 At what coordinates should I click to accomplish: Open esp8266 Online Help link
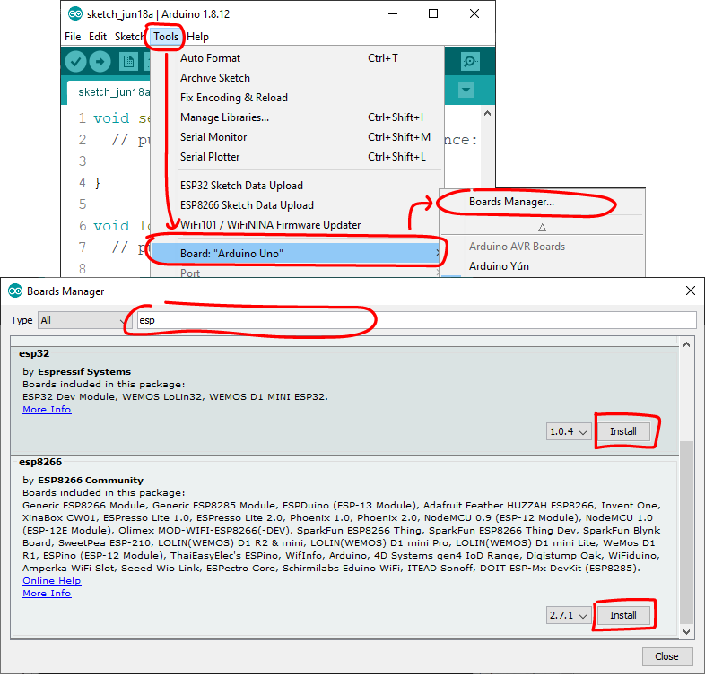(x=52, y=581)
